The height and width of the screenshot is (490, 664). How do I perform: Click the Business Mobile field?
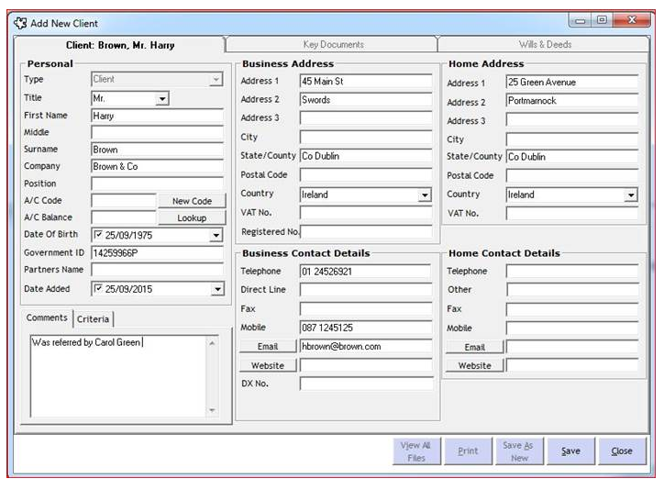point(366,328)
